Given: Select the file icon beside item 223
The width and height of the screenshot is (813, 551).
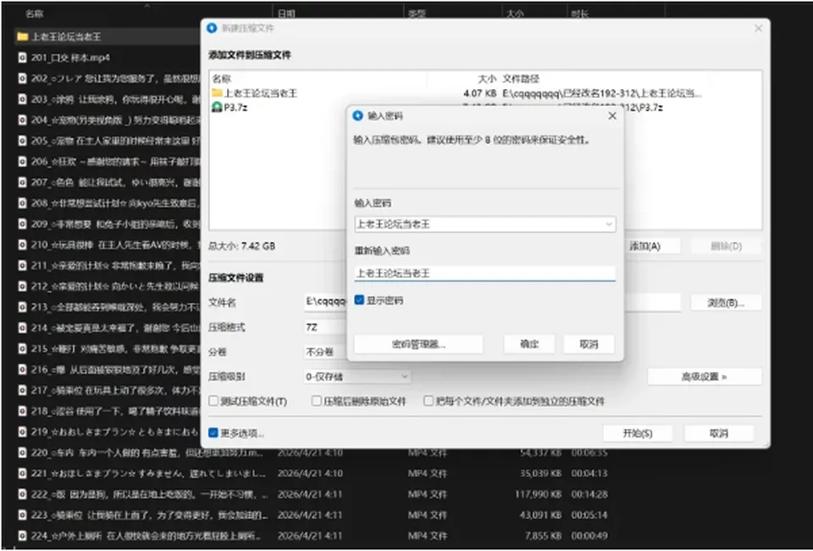Looking at the screenshot, I should point(22,515).
